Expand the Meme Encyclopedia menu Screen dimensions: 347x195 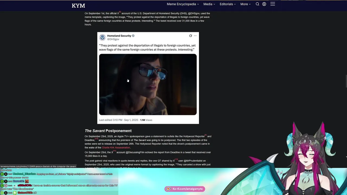183,4
